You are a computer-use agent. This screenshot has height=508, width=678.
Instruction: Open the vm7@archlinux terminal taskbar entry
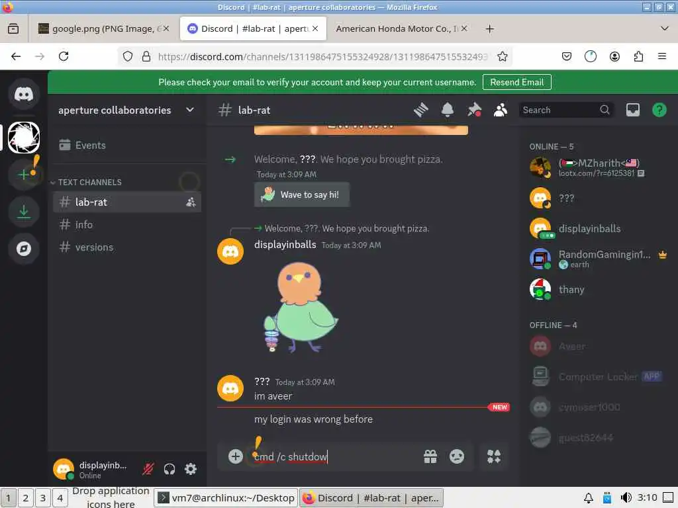pyautogui.click(x=226, y=497)
